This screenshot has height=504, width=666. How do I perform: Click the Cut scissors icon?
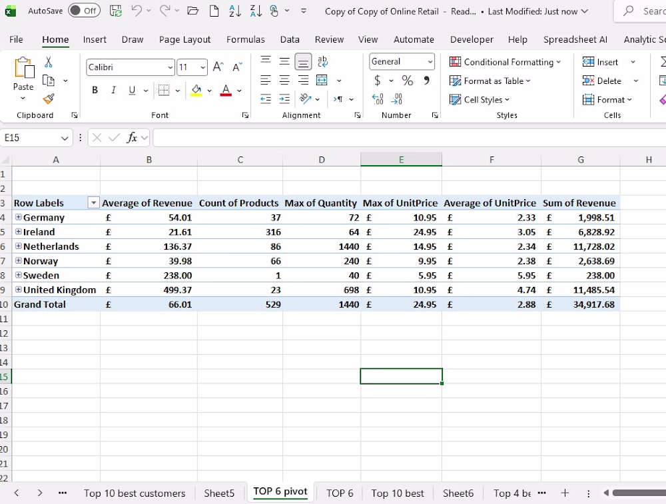click(x=49, y=62)
